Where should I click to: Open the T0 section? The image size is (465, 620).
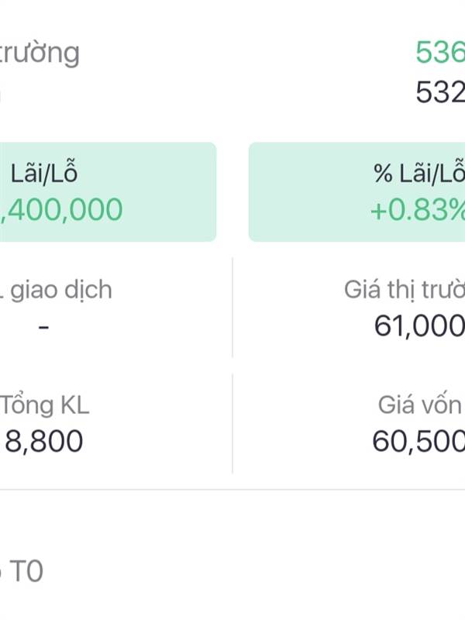(x=22, y=571)
